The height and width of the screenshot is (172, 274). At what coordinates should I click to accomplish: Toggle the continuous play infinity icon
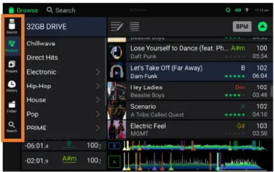point(238,10)
